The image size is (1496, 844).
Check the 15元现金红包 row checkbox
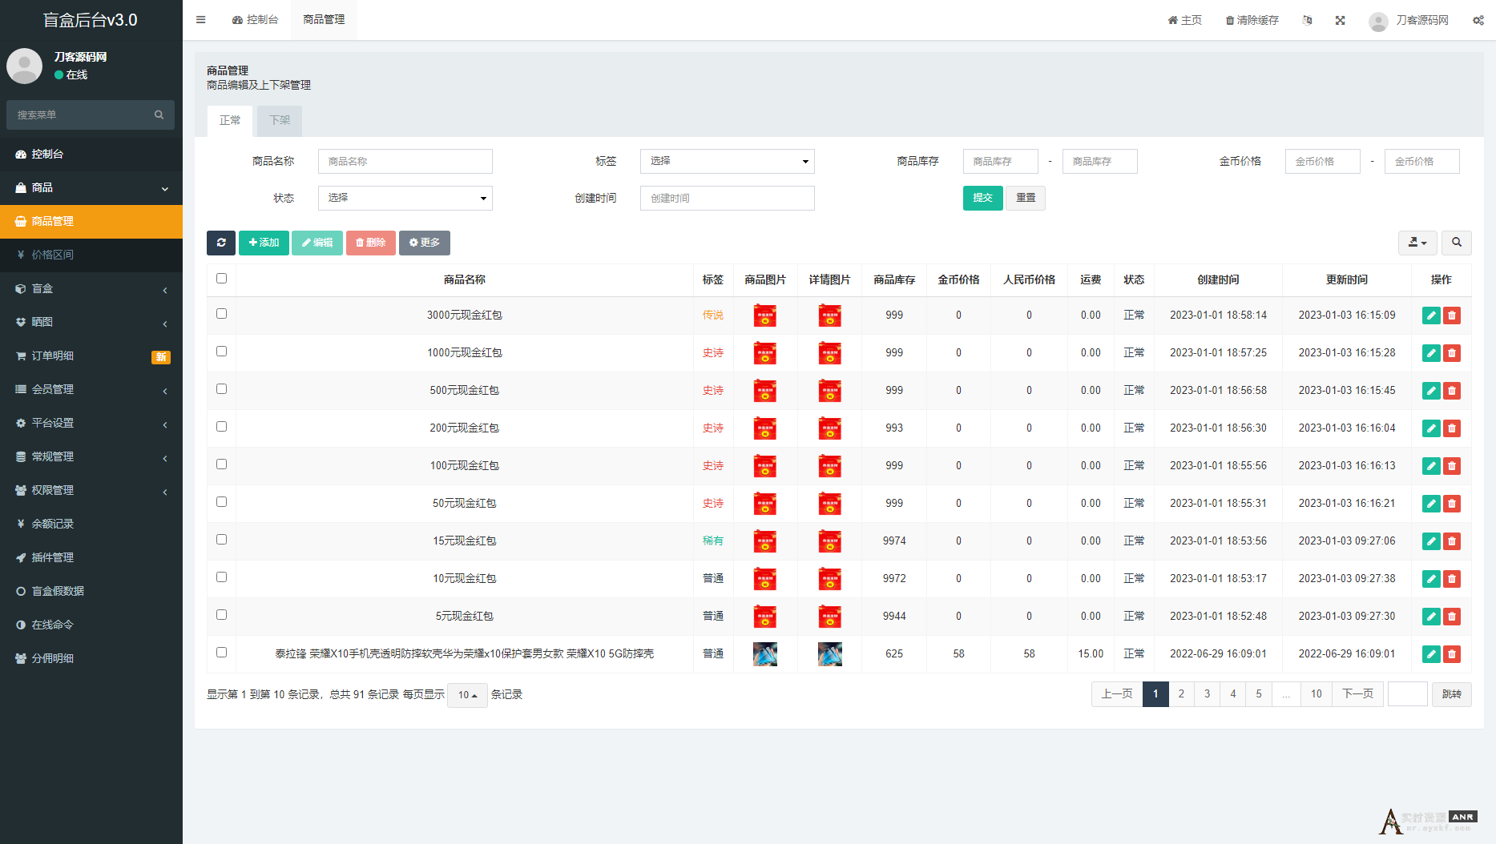(x=221, y=540)
